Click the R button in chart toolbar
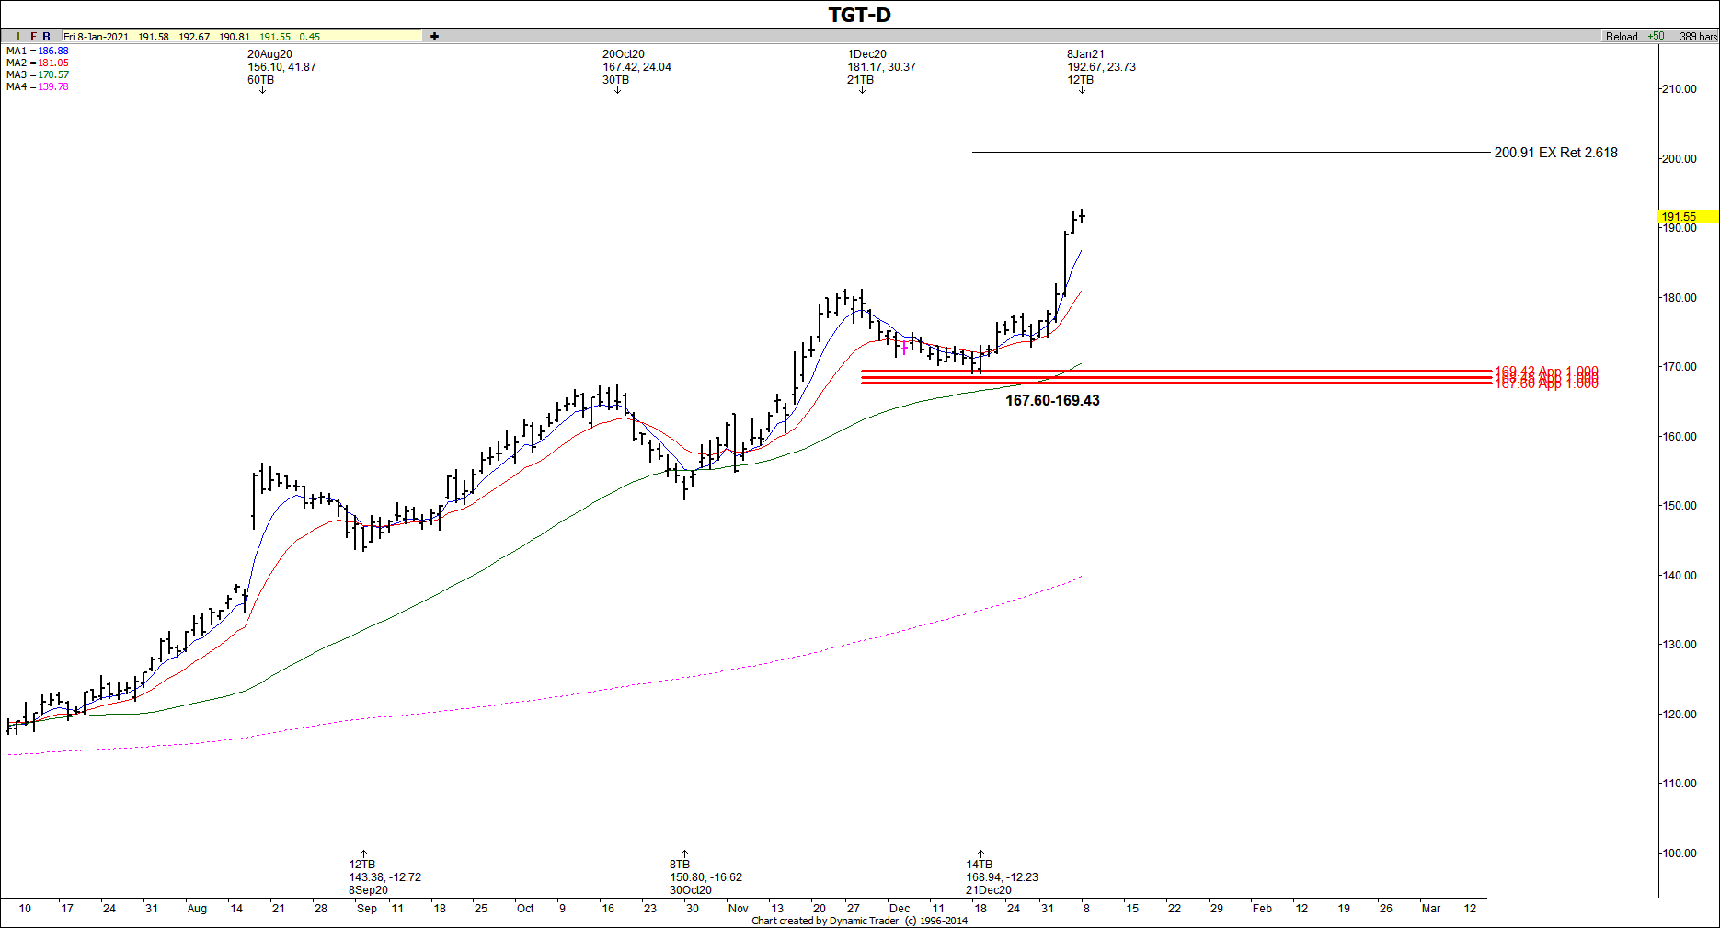 (47, 37)
